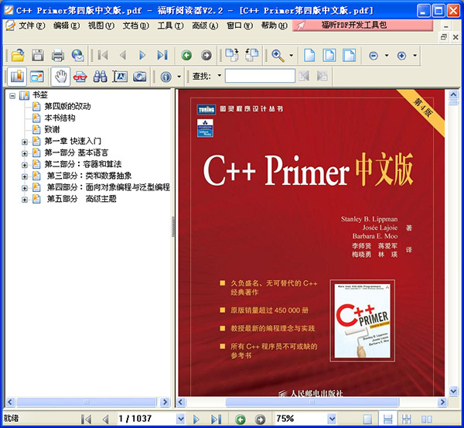464x428 pixels.
Task: Select the snapshot camera tool
Action: pyautogui.click(x=140, y=77)
